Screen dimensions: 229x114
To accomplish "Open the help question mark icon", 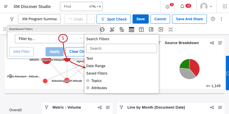I will pyautogui.click(x=213, y=19).
